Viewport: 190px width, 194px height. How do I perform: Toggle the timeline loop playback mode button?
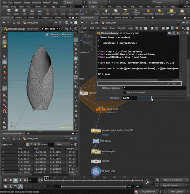click(15, 186)
